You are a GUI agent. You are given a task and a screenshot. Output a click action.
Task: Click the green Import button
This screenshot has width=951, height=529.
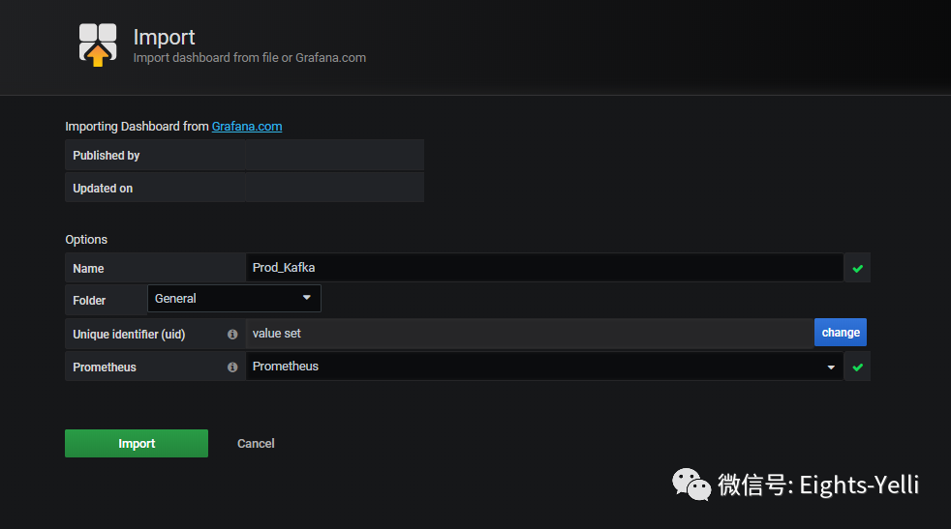[137, 444]
